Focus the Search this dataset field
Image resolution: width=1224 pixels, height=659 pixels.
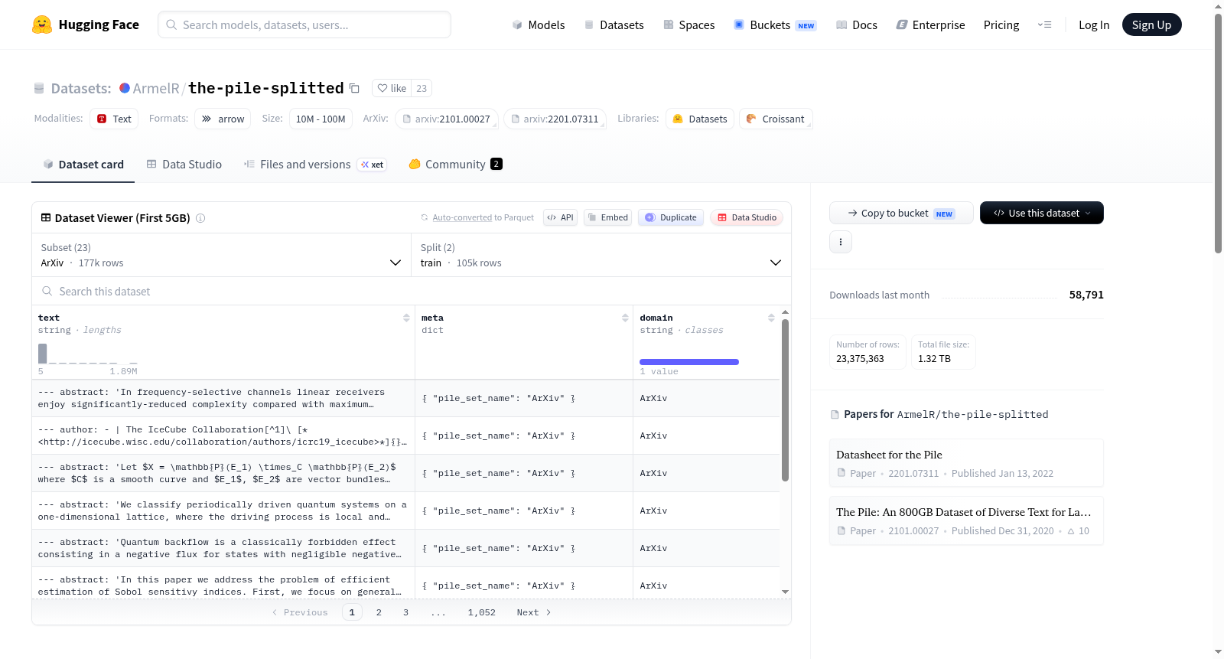pos(412,291)
